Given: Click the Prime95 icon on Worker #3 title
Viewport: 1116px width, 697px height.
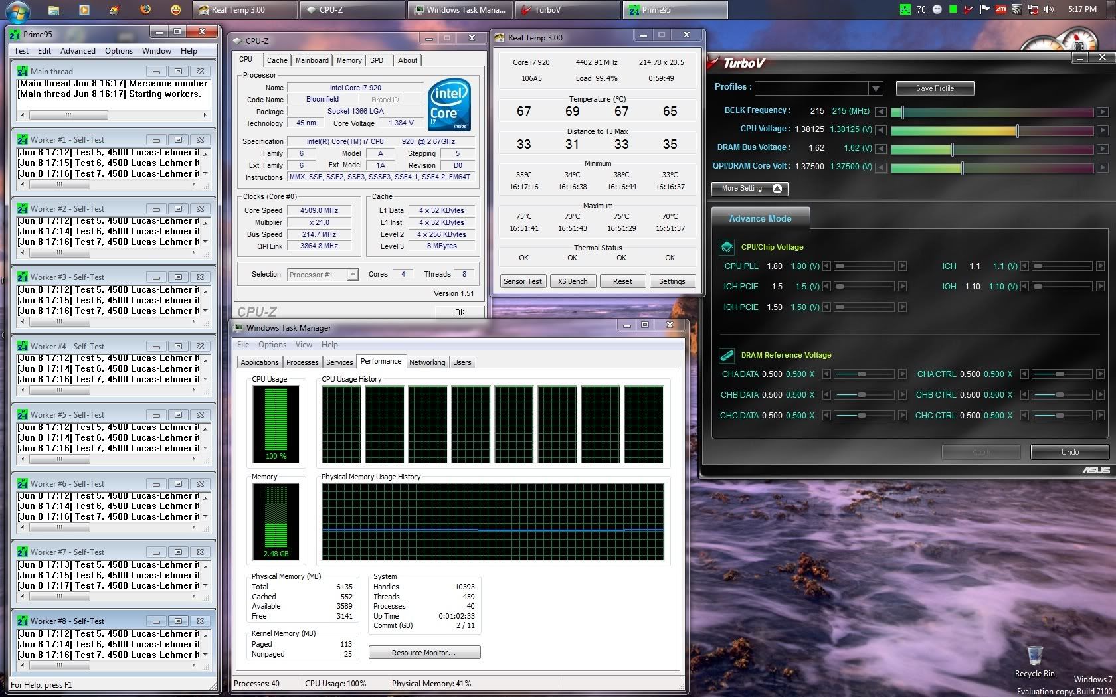Looking at the screenshot, I should 23,277.
